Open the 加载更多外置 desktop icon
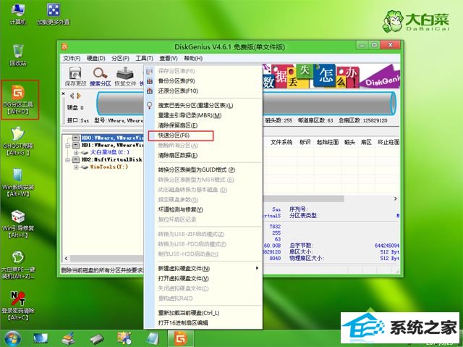Viewport: 463px width, 347px height. [54, 14]
